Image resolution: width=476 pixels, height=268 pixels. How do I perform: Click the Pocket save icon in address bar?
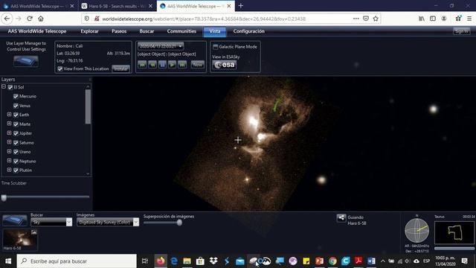(x=366, y=19)
